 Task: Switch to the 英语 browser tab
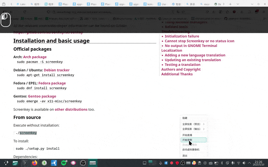pos(191,4)
